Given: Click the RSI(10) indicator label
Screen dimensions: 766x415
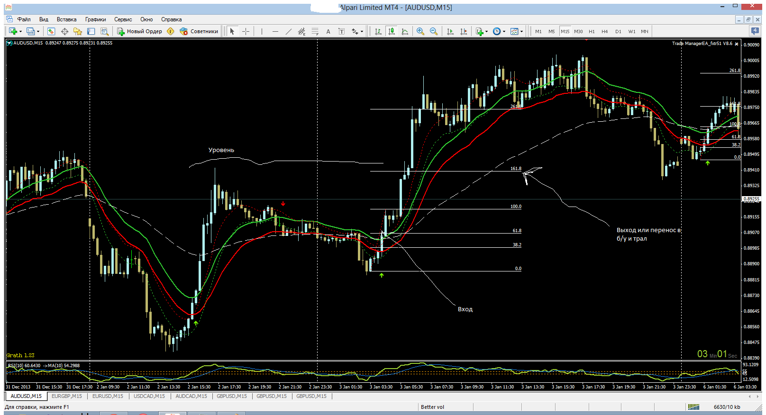Looking at the screenshot, I should point(43,365).
